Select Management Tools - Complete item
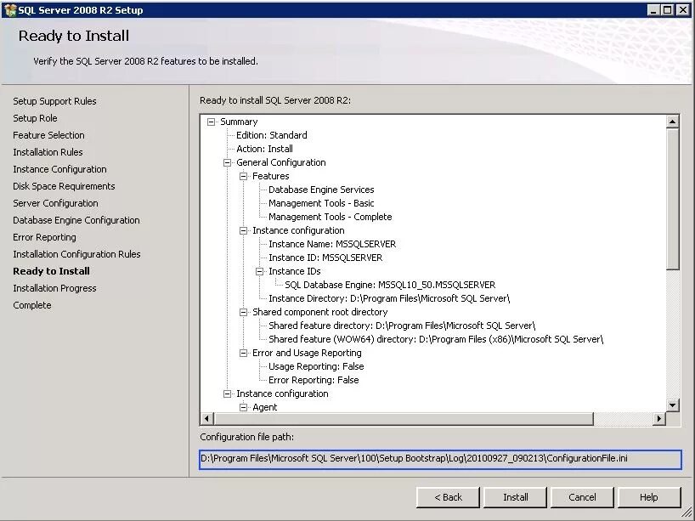695x521 pixels. pos(331,217)
